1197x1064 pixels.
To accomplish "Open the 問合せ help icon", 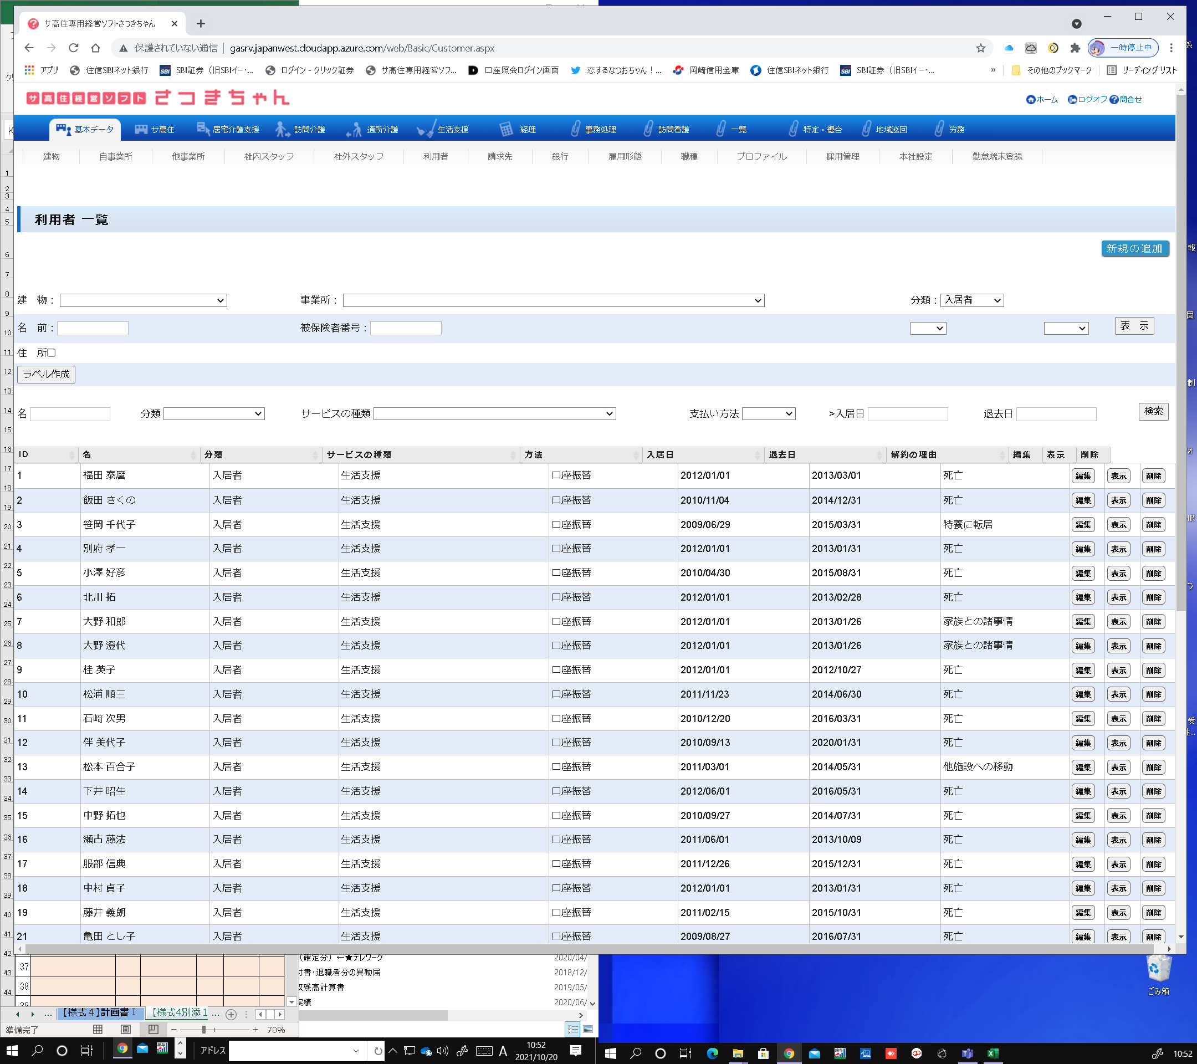I will [x=1114, y=100].
